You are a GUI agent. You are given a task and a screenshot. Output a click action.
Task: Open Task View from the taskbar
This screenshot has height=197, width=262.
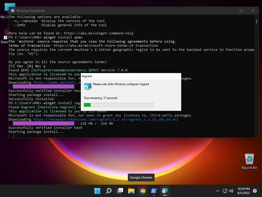(120, 191)
